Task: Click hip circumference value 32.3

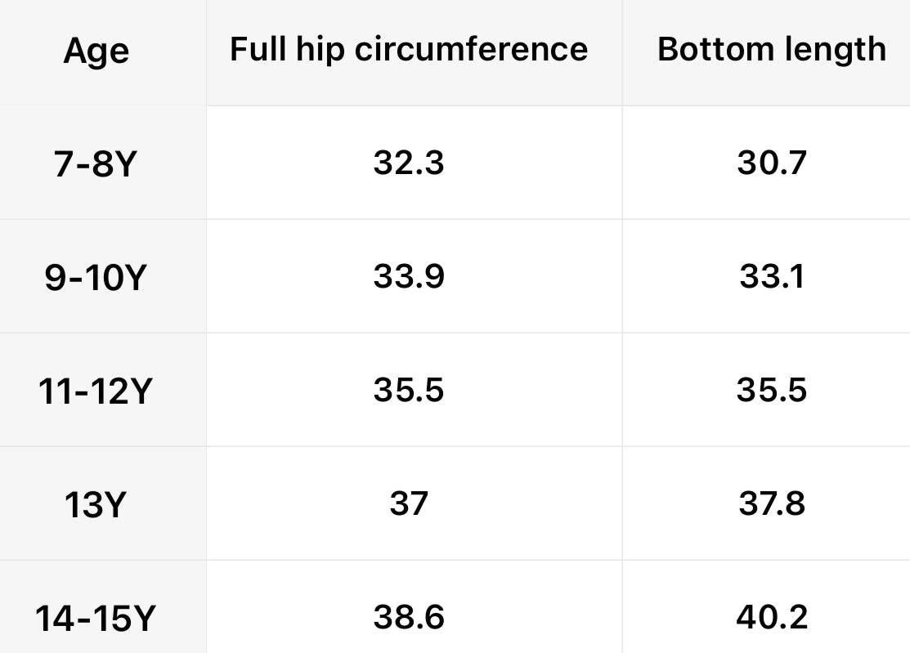Action: (x=409, y=163)
